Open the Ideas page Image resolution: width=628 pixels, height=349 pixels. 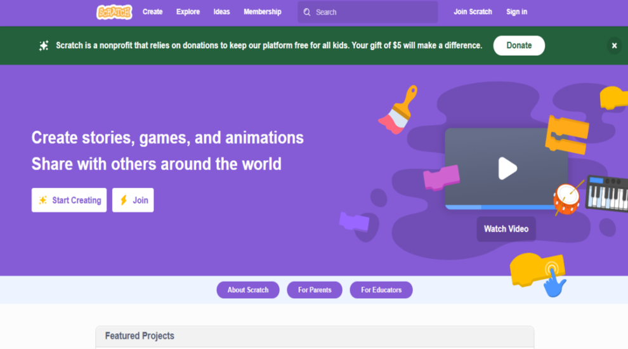[221, 12]
